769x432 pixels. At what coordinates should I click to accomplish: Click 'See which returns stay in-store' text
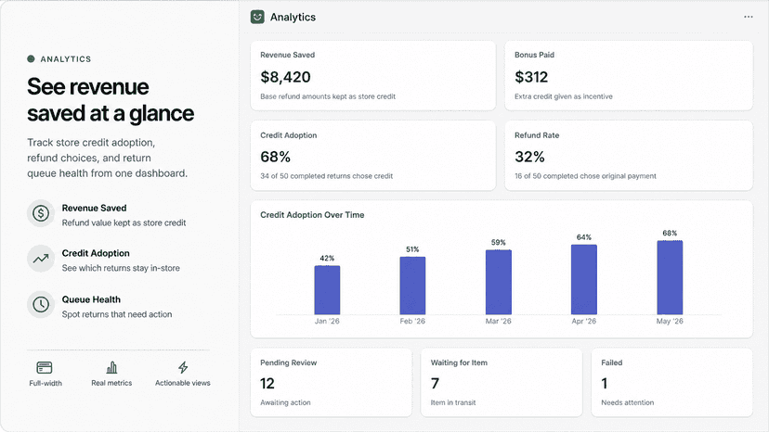pos(121,269)
